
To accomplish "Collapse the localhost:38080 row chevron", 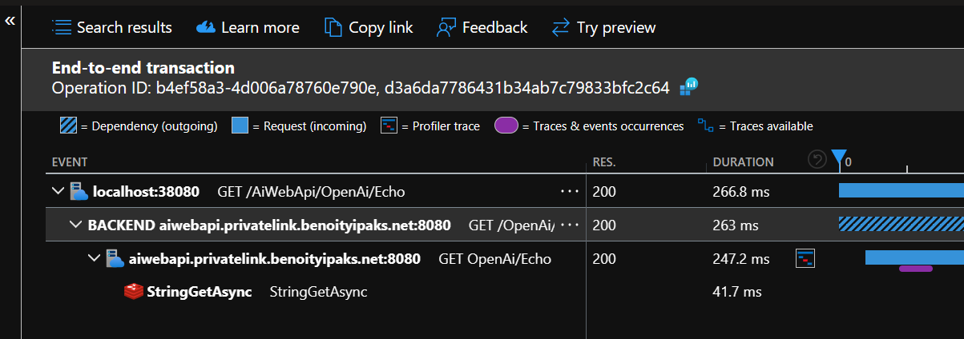I will pyautogui.click(x=58, y=192).
